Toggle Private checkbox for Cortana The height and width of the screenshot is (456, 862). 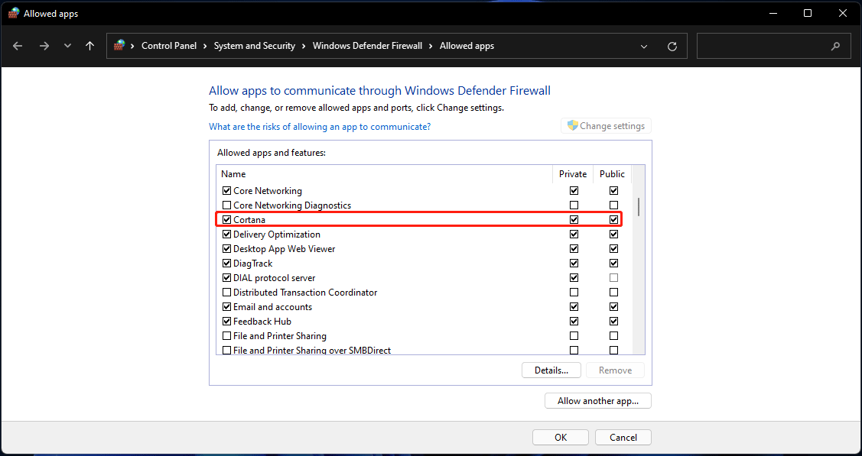[574, 219]
